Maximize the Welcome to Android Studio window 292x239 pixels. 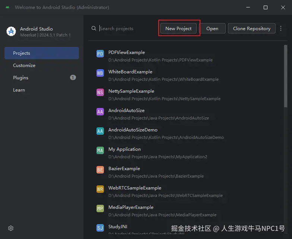click(x=265, y=7)
